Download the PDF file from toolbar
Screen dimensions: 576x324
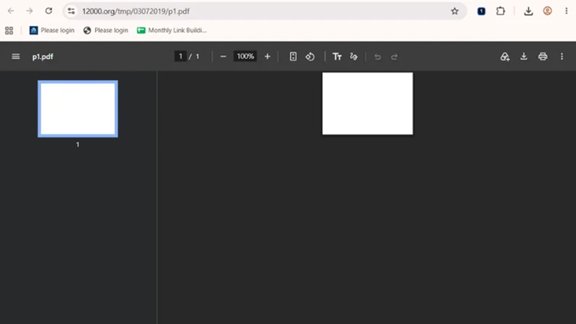click(524, 57)
